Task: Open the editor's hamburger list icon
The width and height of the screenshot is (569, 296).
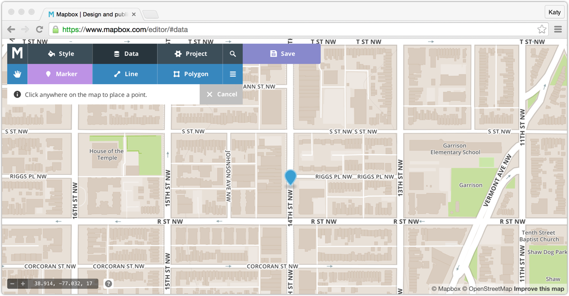Action: coord(233,74)
